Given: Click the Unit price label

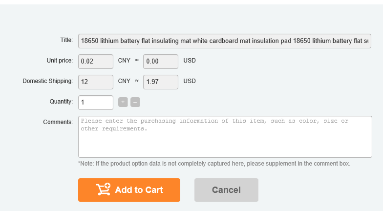Looking at the screenshot, I should [60, 61].
